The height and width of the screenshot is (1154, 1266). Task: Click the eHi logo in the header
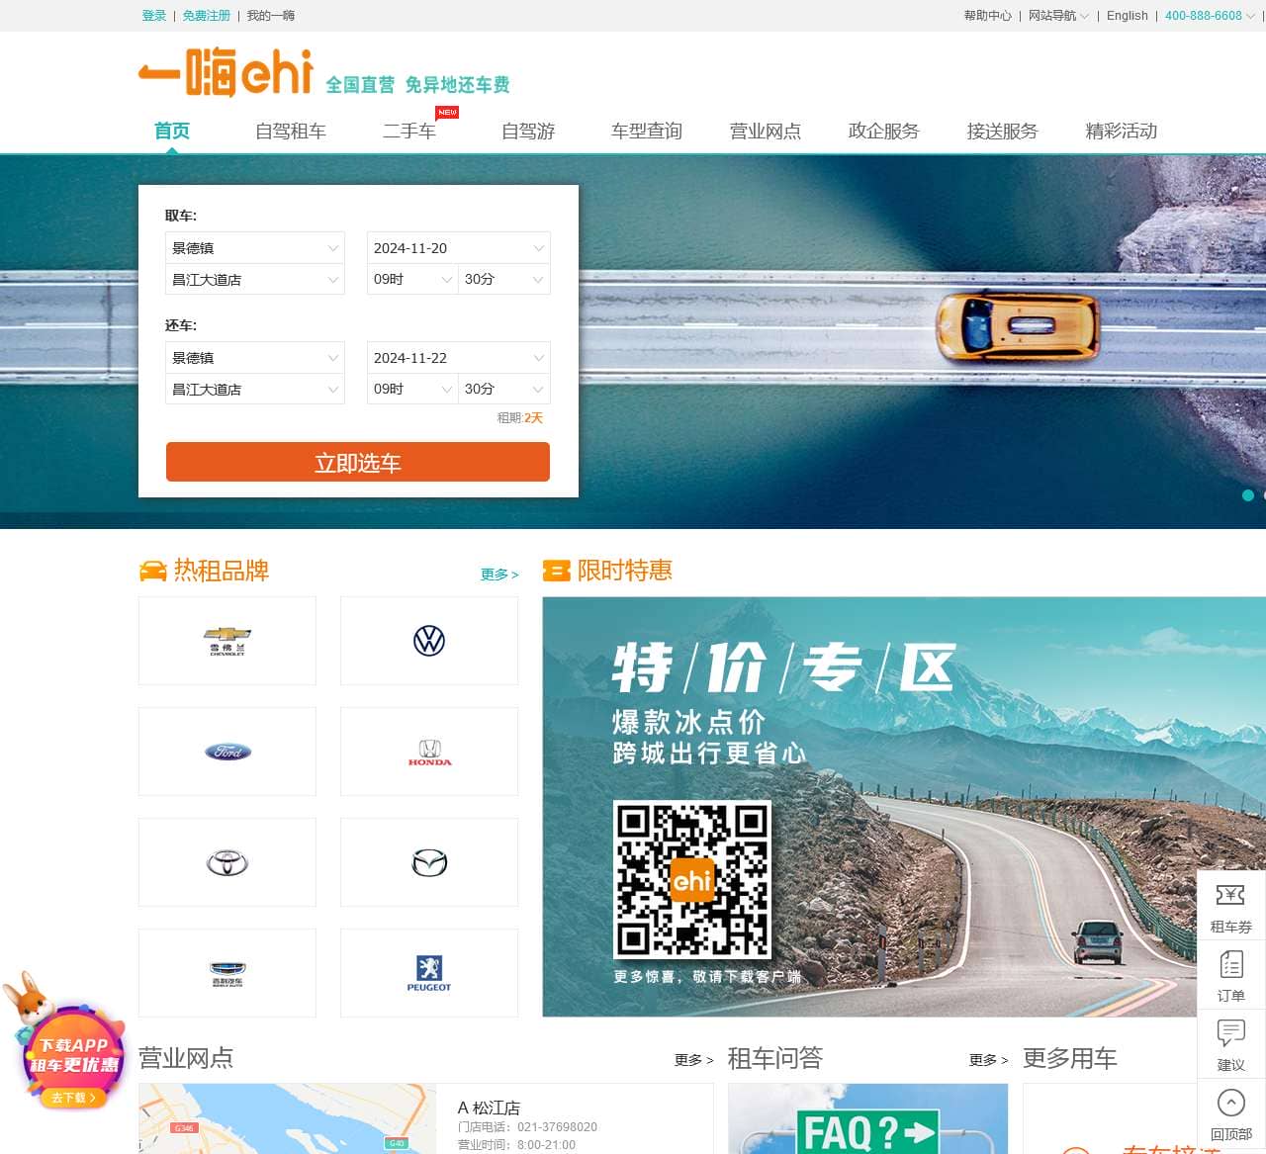(226, 72)
